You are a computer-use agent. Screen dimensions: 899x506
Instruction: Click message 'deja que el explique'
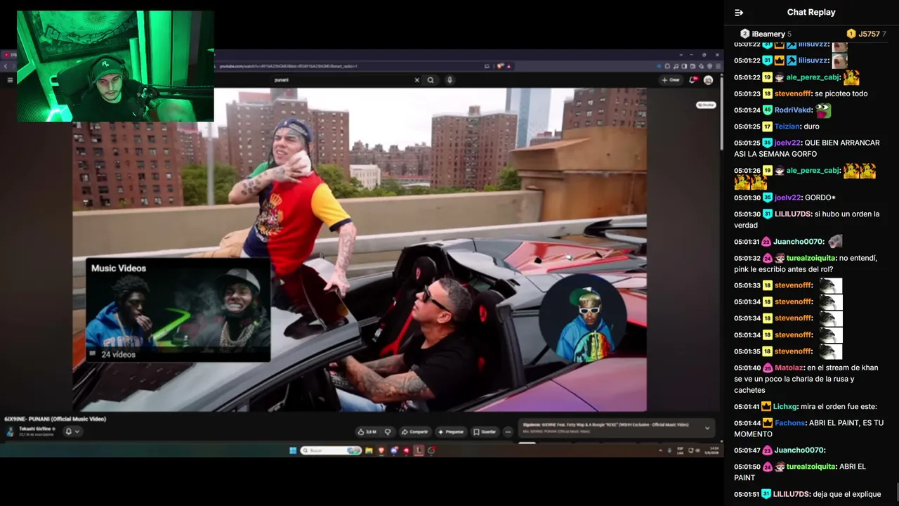[x=847, y=494]
